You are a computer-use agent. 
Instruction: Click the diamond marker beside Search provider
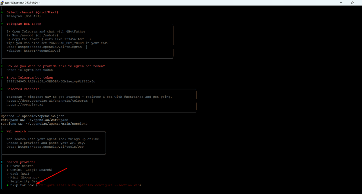(x=2, y=162)
